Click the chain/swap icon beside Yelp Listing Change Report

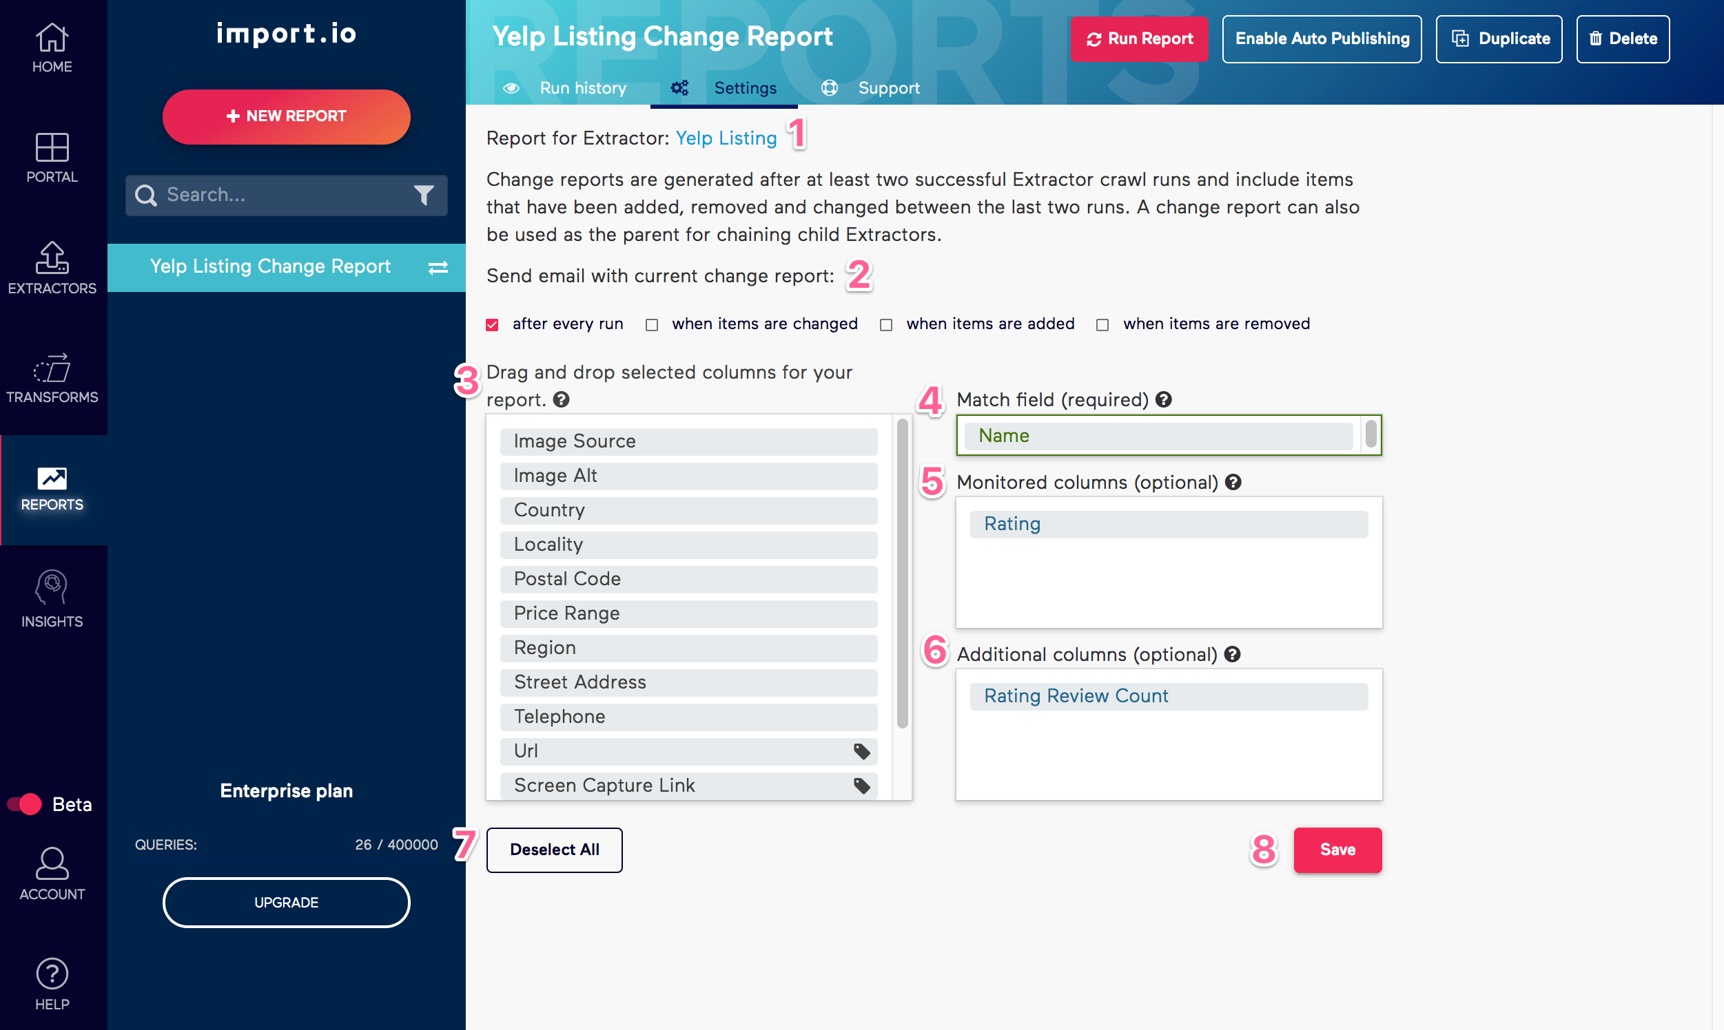coord(438,267)
